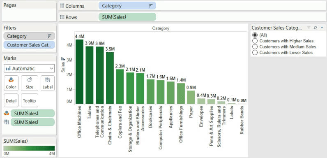
Task: Click the 3.5M bar value label
Action: click(110, 49)
